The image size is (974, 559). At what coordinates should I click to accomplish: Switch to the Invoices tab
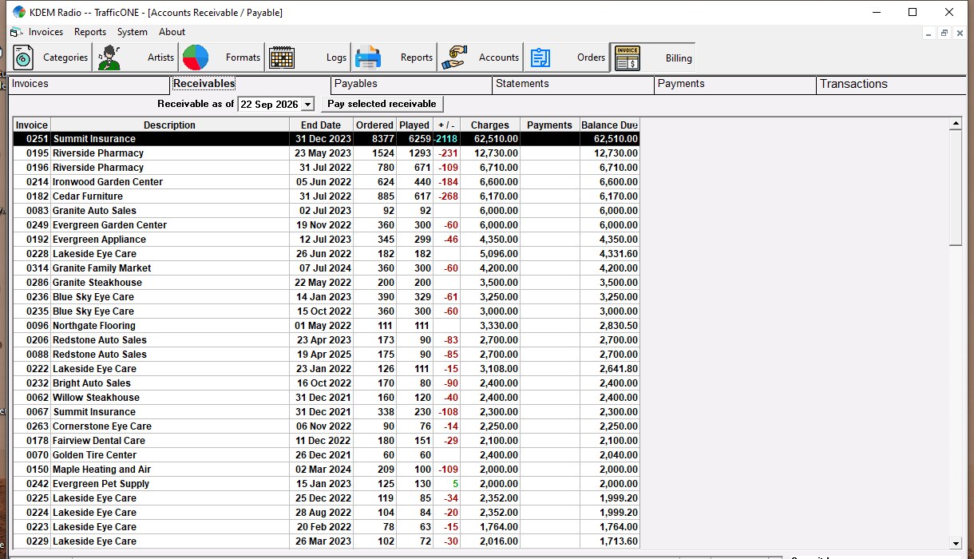89,84
